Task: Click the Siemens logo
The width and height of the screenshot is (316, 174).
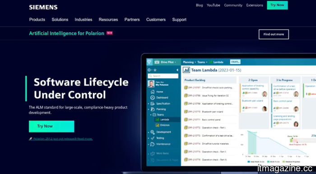Action: tap(43, 7)
